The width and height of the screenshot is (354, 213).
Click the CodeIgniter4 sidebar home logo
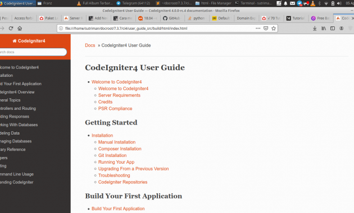pos(29,41)
